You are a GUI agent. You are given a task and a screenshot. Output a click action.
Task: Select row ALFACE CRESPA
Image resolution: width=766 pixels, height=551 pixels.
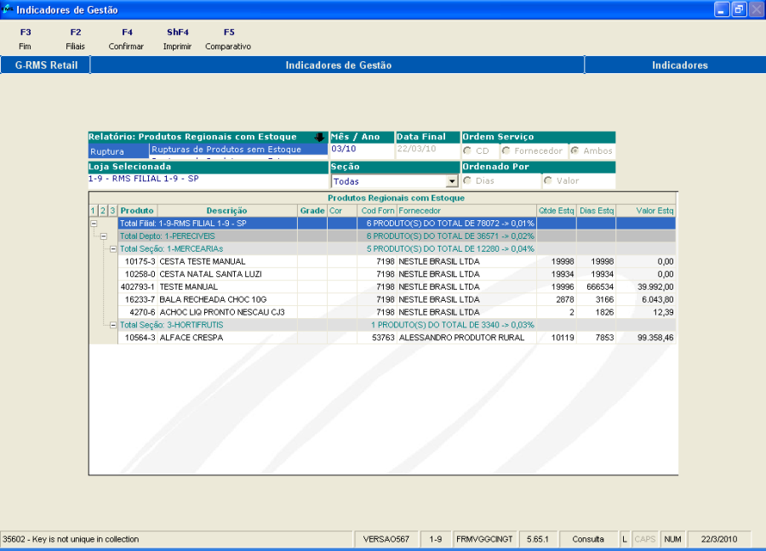click(x=397, y=338)
